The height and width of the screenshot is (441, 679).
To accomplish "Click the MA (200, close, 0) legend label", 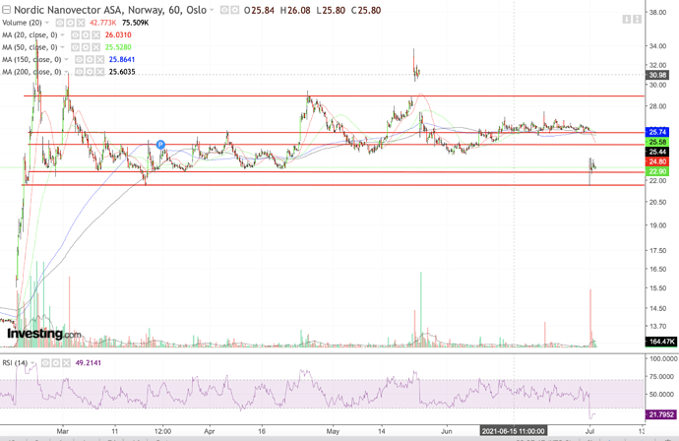I will coord(32,72).
